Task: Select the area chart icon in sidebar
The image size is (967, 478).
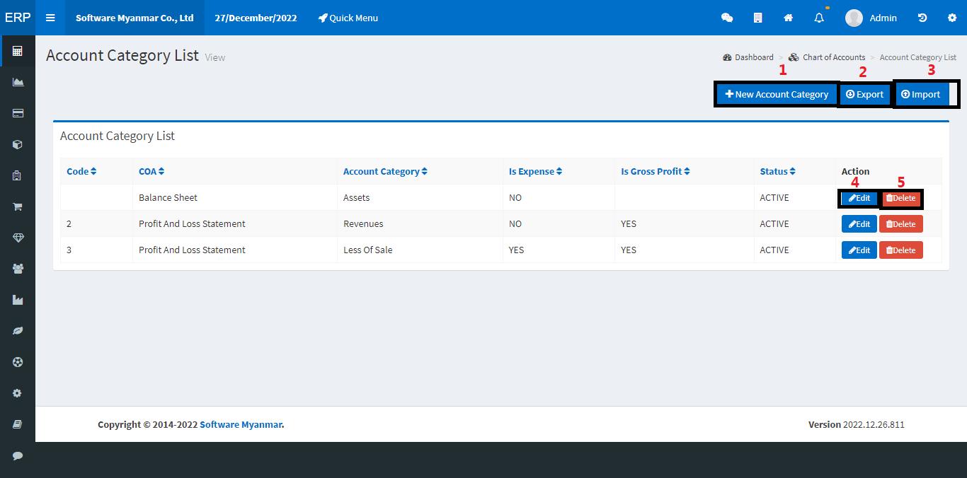Action: (18, 82)
